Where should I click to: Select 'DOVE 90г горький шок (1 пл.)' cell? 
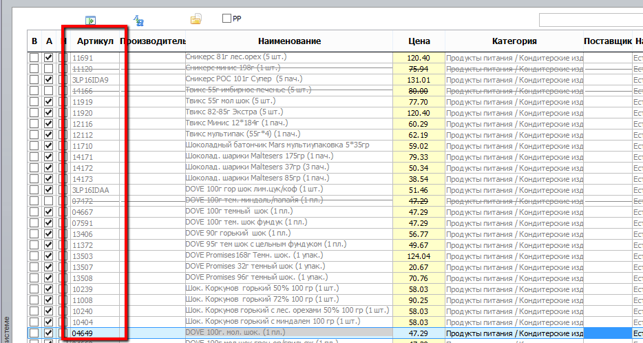pyautogui.click(x=289, y=233)
